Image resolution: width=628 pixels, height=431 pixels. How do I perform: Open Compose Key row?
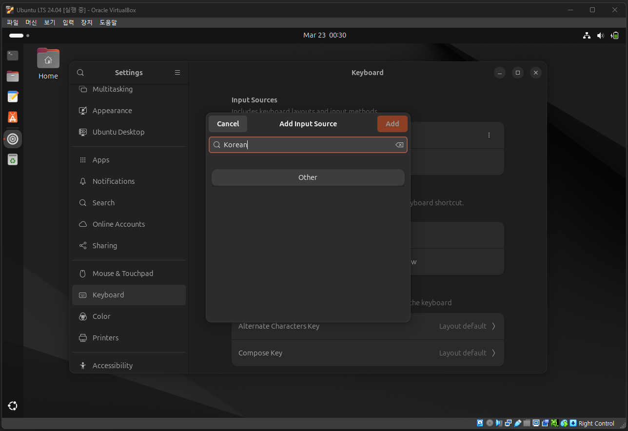pos(368,353)
